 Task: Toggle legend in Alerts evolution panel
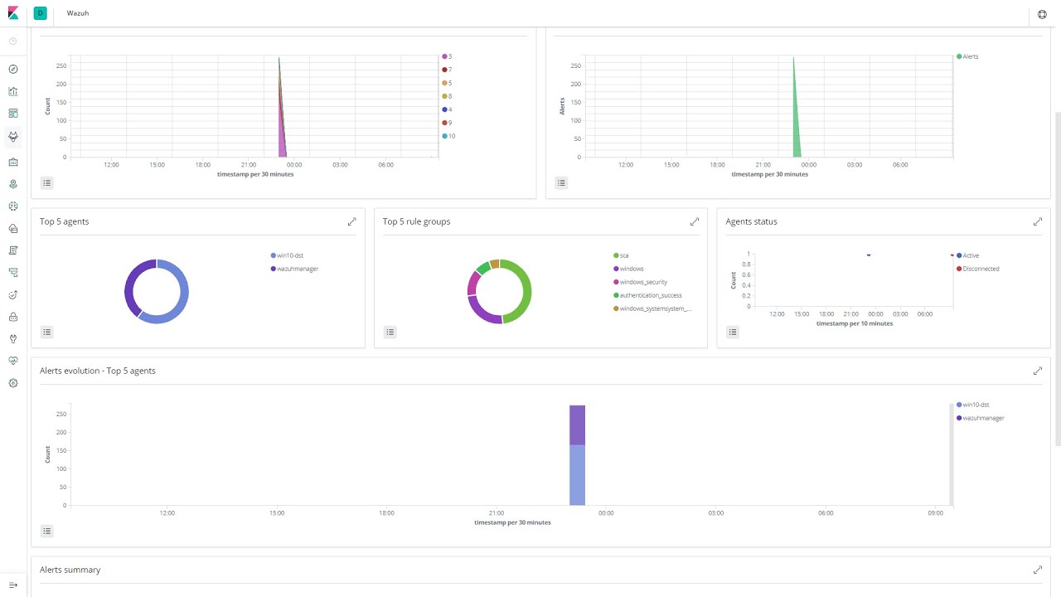[x=47, y=531]
